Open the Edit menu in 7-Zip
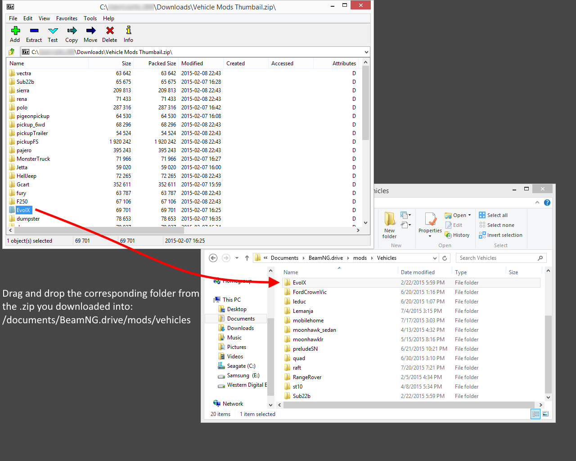The height and width of the screenshot is (461, 576). [28, 18]
